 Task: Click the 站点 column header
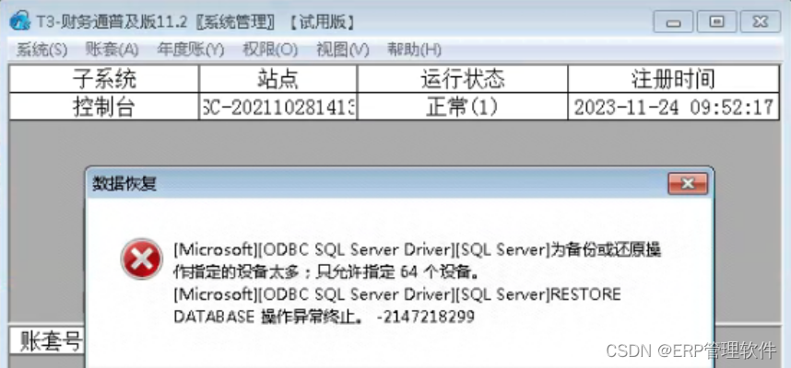pyautogui.click(x=278, y=79)
